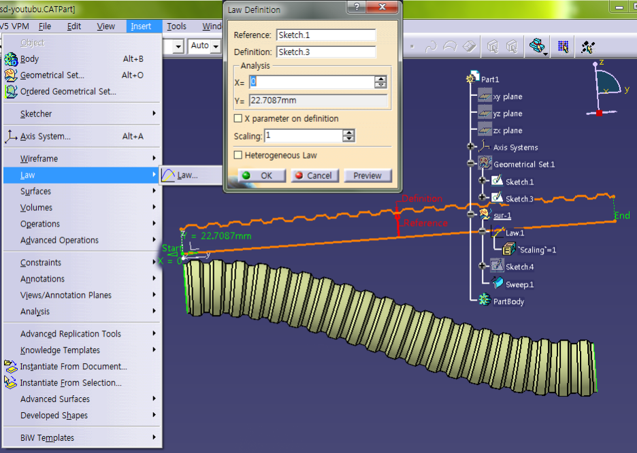The image size is (637, 453).
Task: Collapse the Geometrical Set.1 node
Action: pos(470,162)
